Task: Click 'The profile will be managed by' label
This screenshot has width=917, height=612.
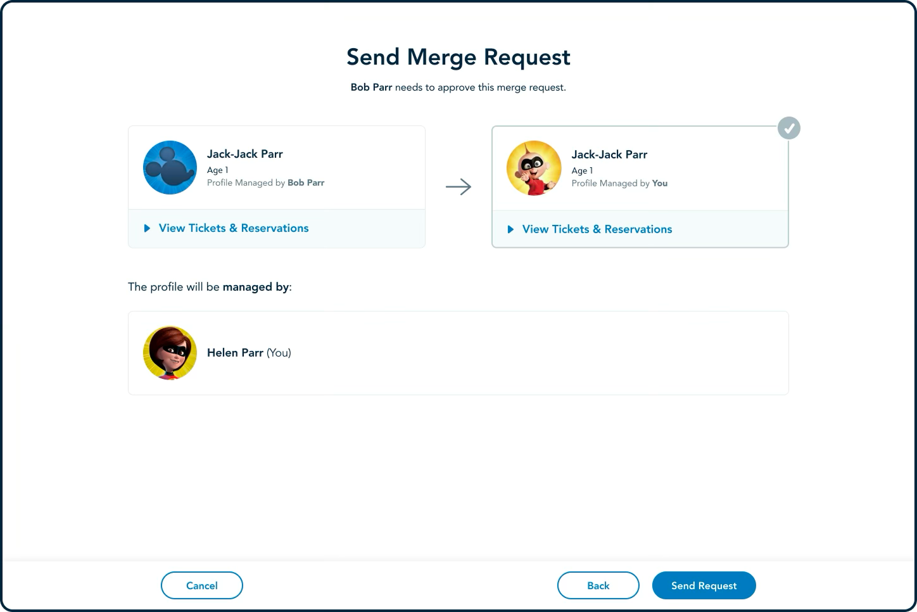Action: (210, 287)
